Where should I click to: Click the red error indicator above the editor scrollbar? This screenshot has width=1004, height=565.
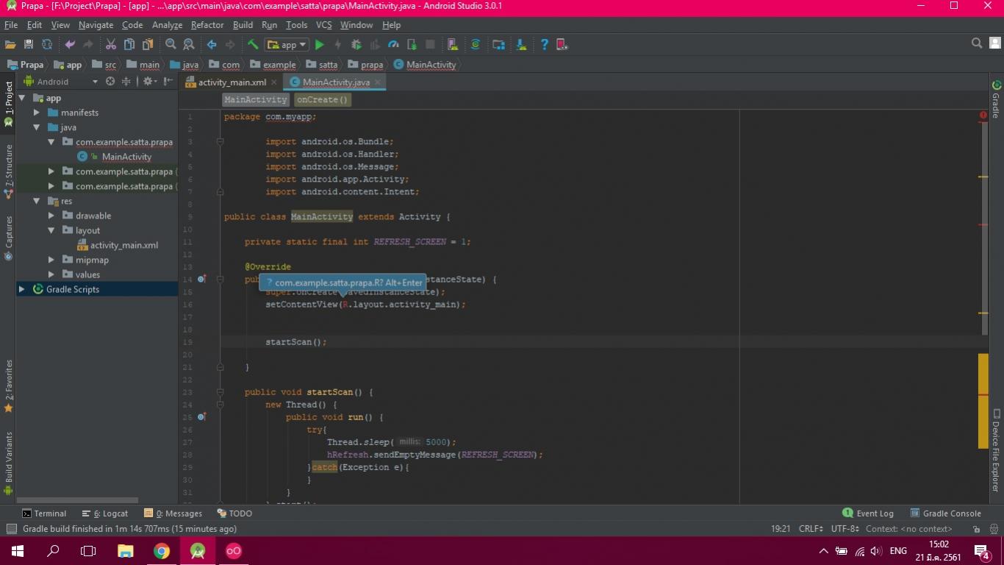pyautogui.click(x=983, y=116)
